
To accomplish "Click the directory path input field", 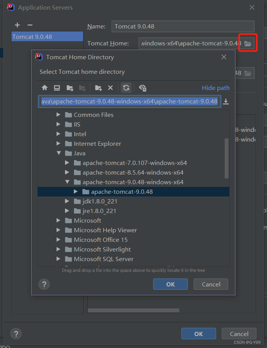I will point(130,102).
